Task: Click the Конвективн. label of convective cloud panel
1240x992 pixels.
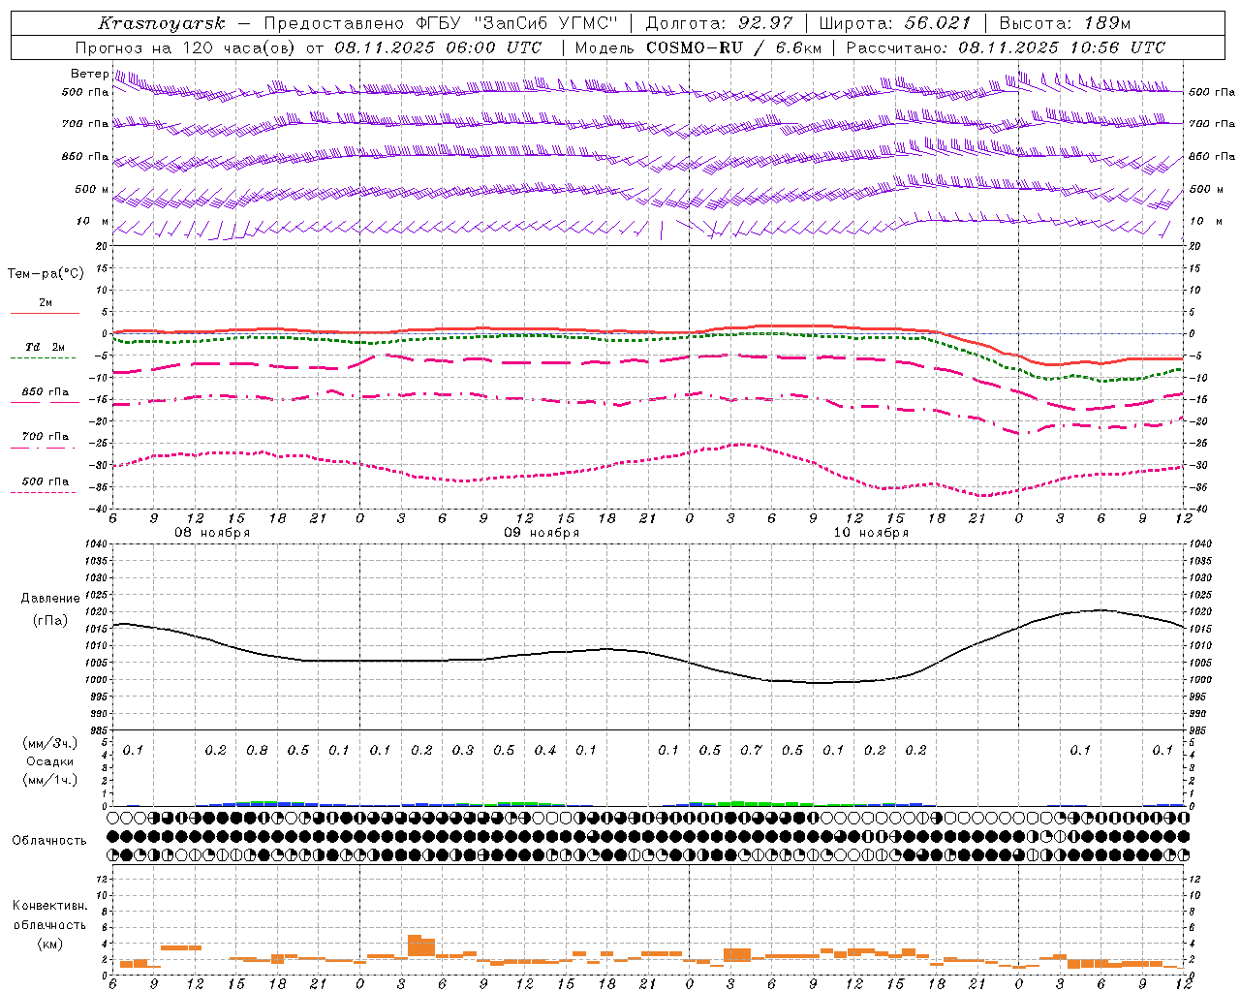Action: coord(49,906)
